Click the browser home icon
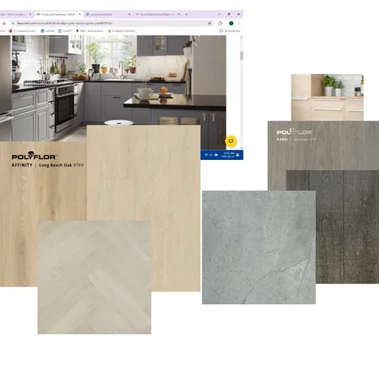 (4, 24)
